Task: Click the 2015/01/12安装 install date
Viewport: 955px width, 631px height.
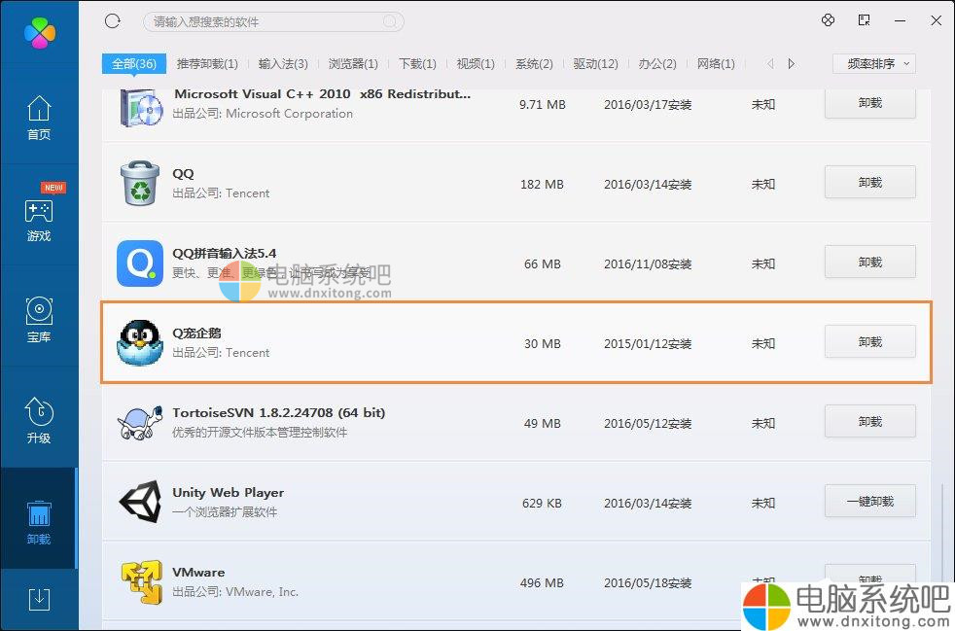Action: click(x=648, y=343)
